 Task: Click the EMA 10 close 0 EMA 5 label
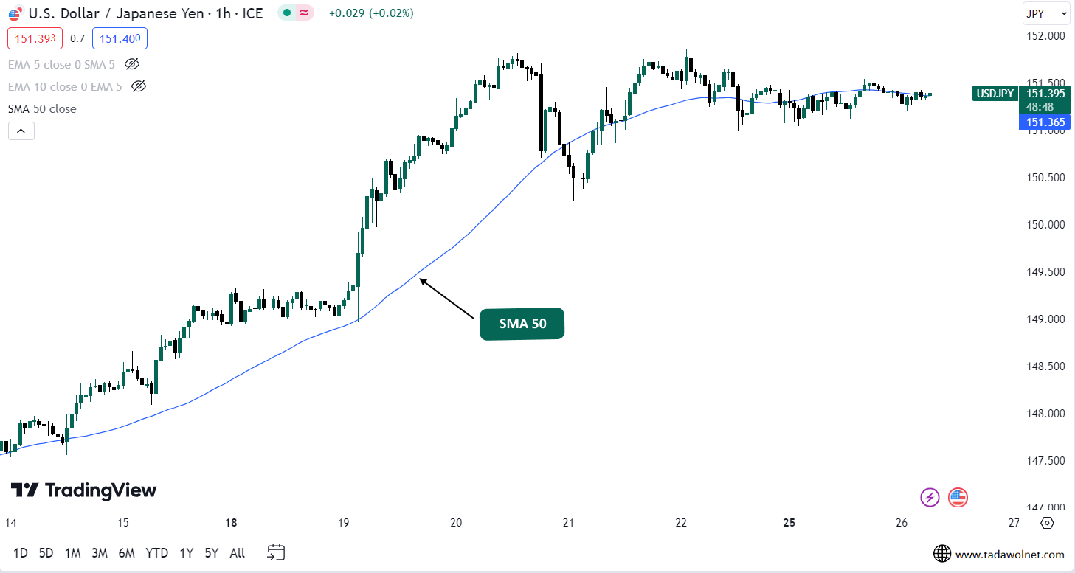click(x=65, y=86)
